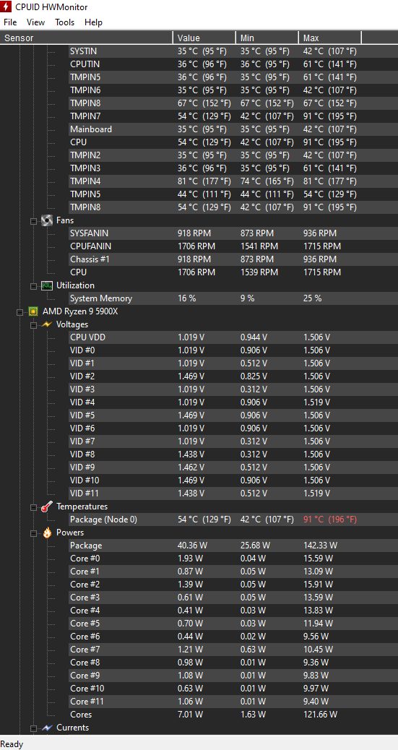This screenshot has width=398, height=750.
Task: Click the Sensor column header
Action: 86,38
